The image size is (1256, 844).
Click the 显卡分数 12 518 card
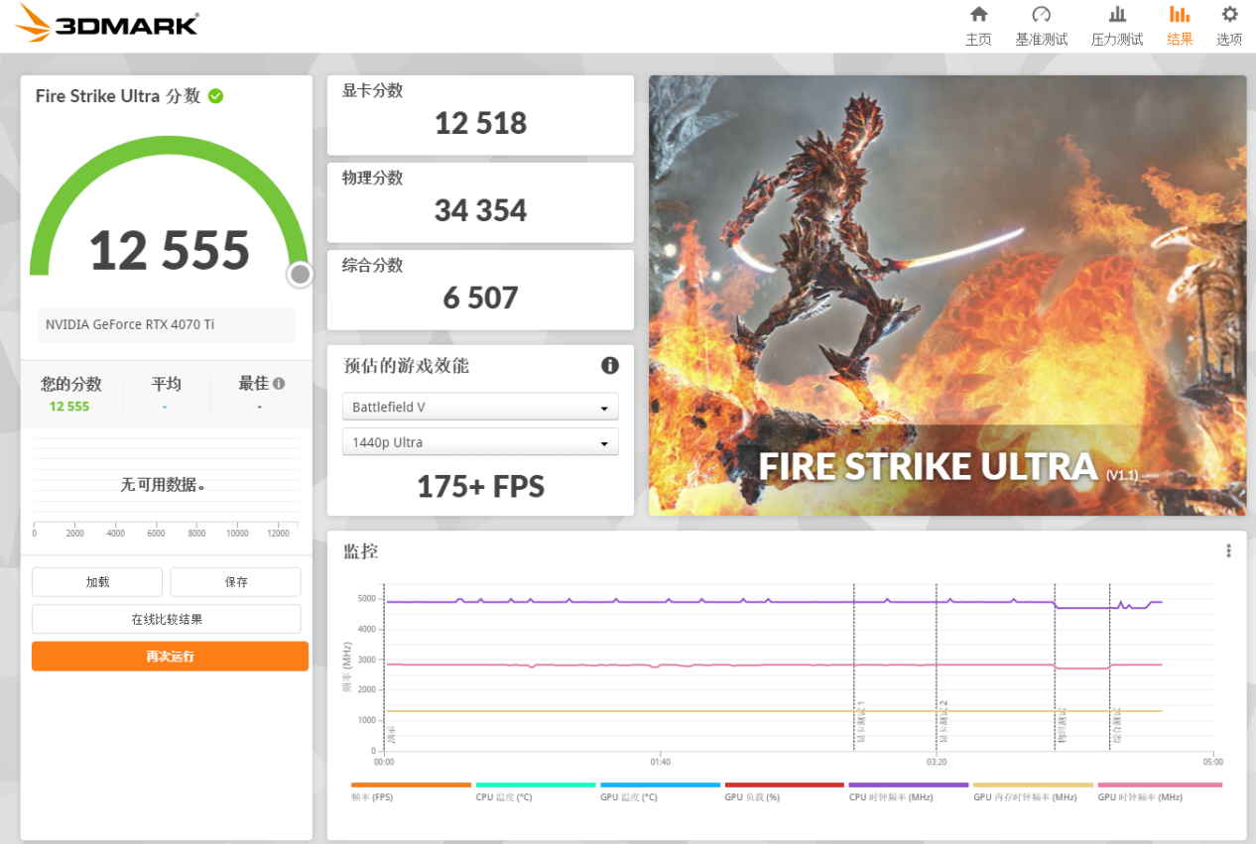click(480, 115)
